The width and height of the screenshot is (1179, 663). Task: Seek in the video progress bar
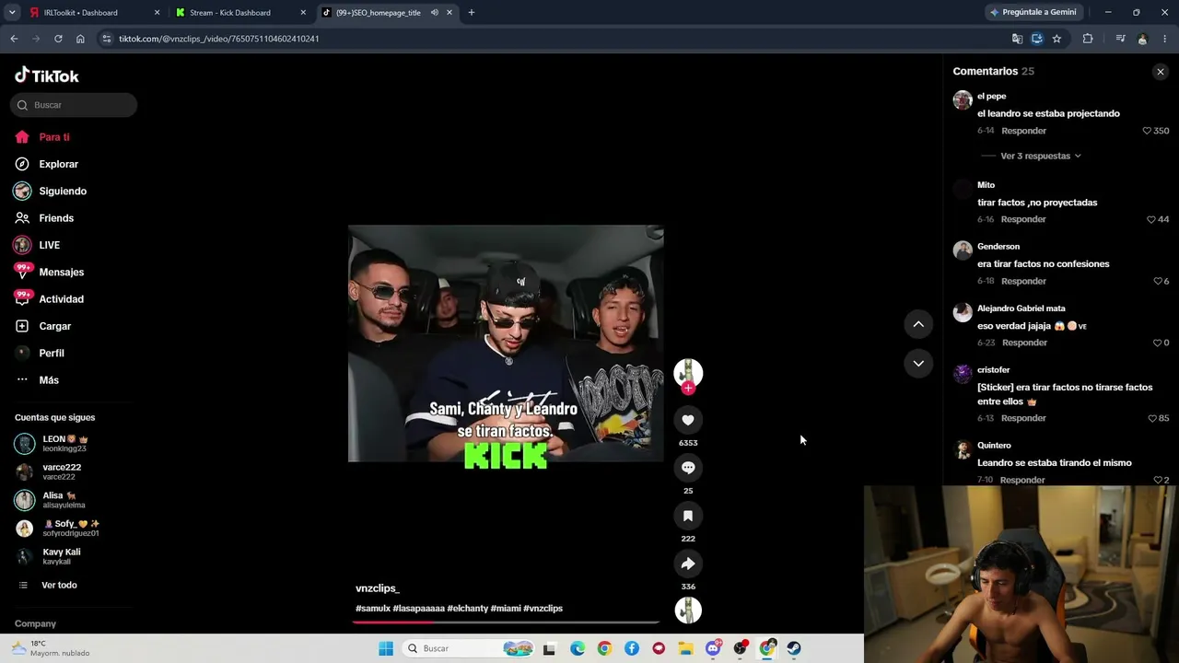(506, 622)
